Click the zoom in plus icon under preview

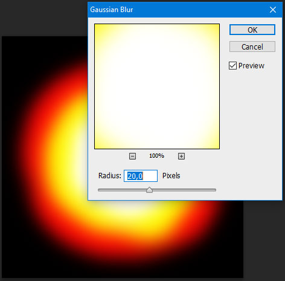click(181, 156)
